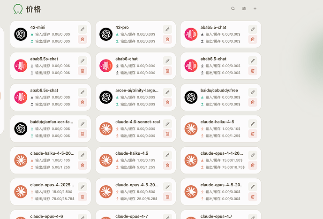Edit arcee-ai/trinity-large price
This screenshot has height=219, width=323.
(x=167, y=92)
